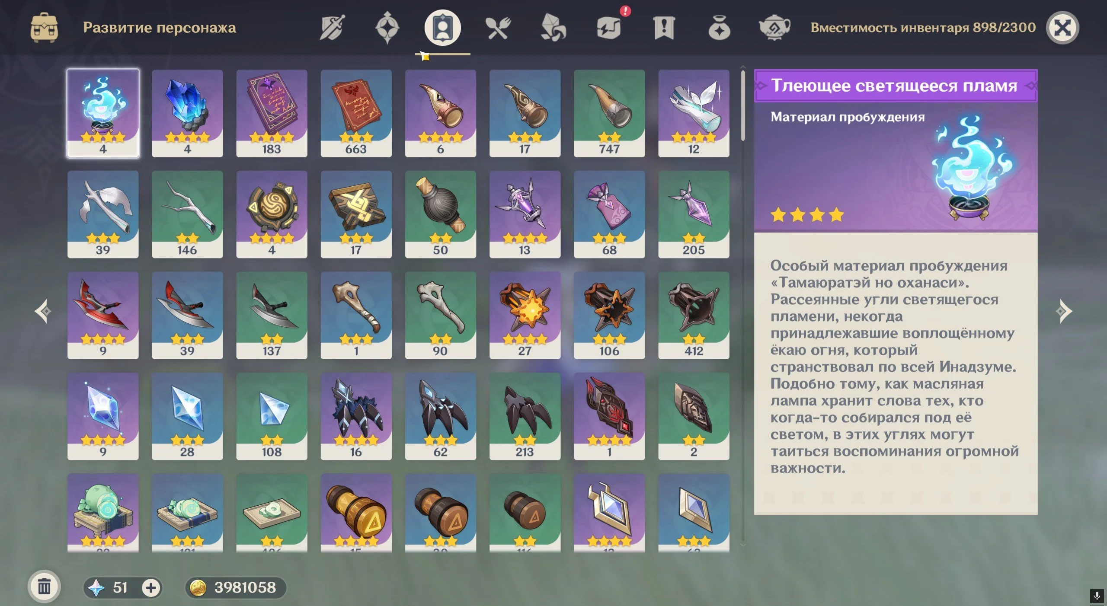The image size is (1107, 606).
Task: Open the Weapons inventory tab
Action: (332, 28)
